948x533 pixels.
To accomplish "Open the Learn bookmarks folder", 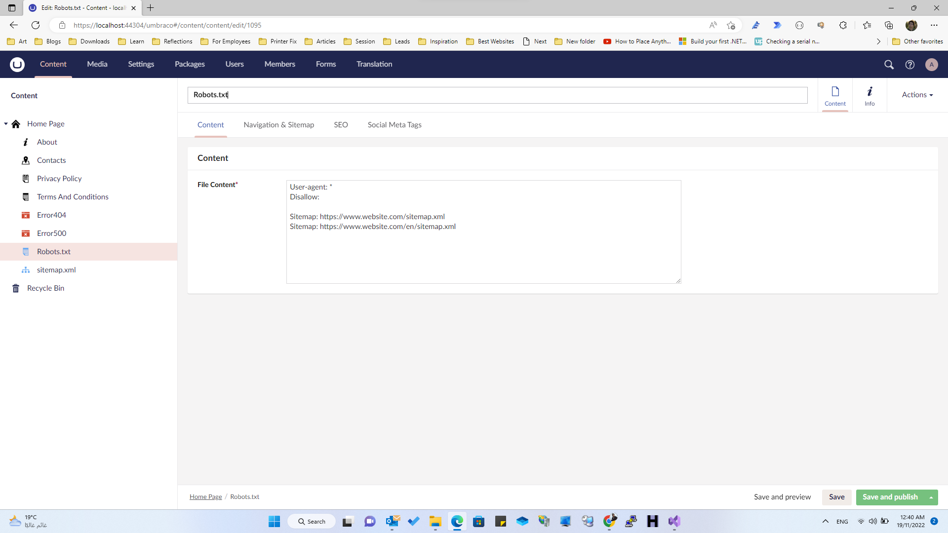I will click(131, 41).
